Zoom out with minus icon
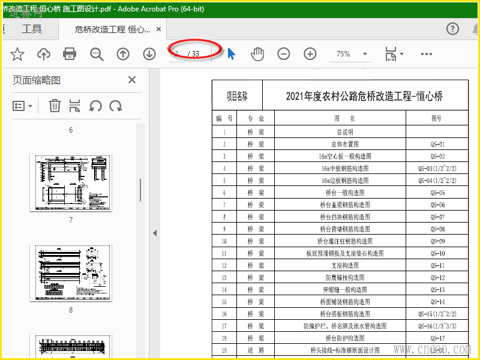 (283, 54)
